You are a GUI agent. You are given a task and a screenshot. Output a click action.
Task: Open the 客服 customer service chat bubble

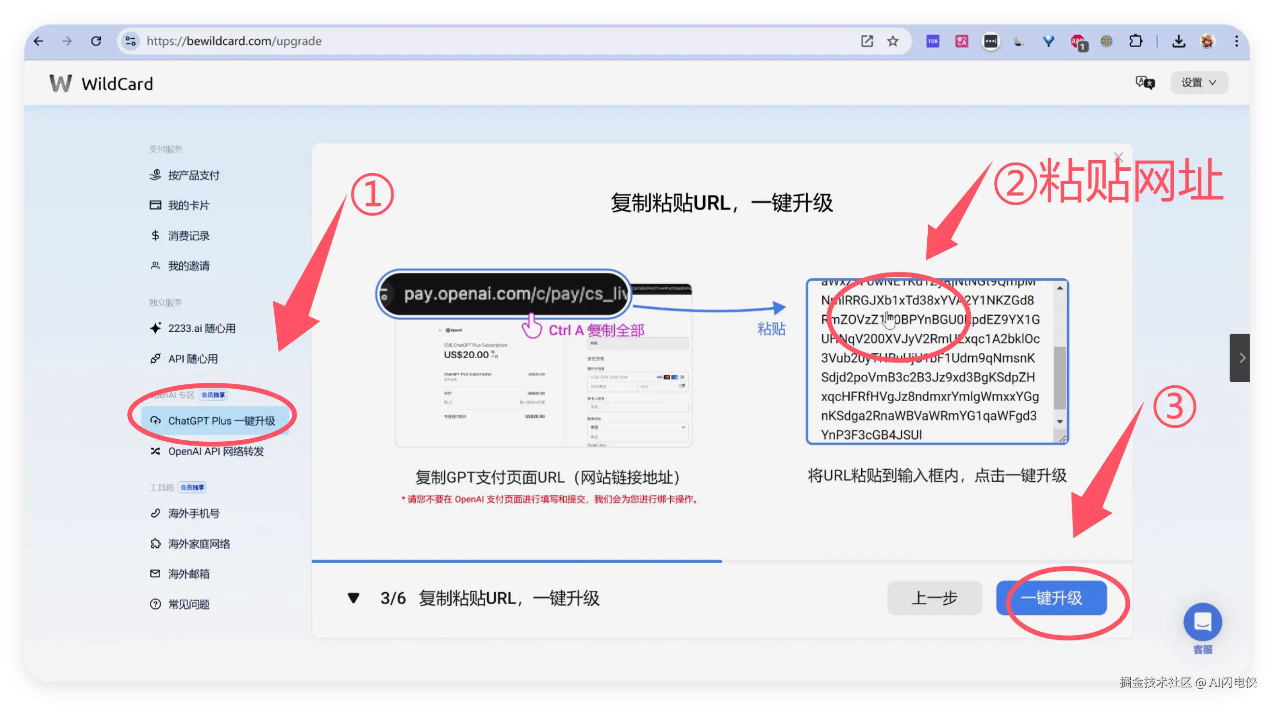coord(1202,622)
